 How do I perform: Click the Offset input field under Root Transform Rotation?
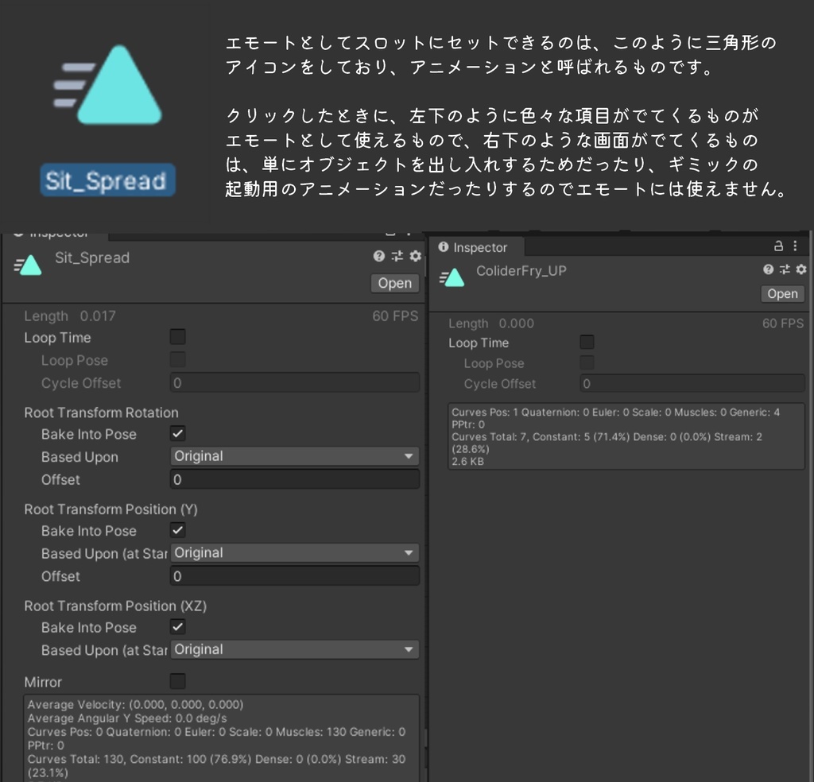click(294, 478)
